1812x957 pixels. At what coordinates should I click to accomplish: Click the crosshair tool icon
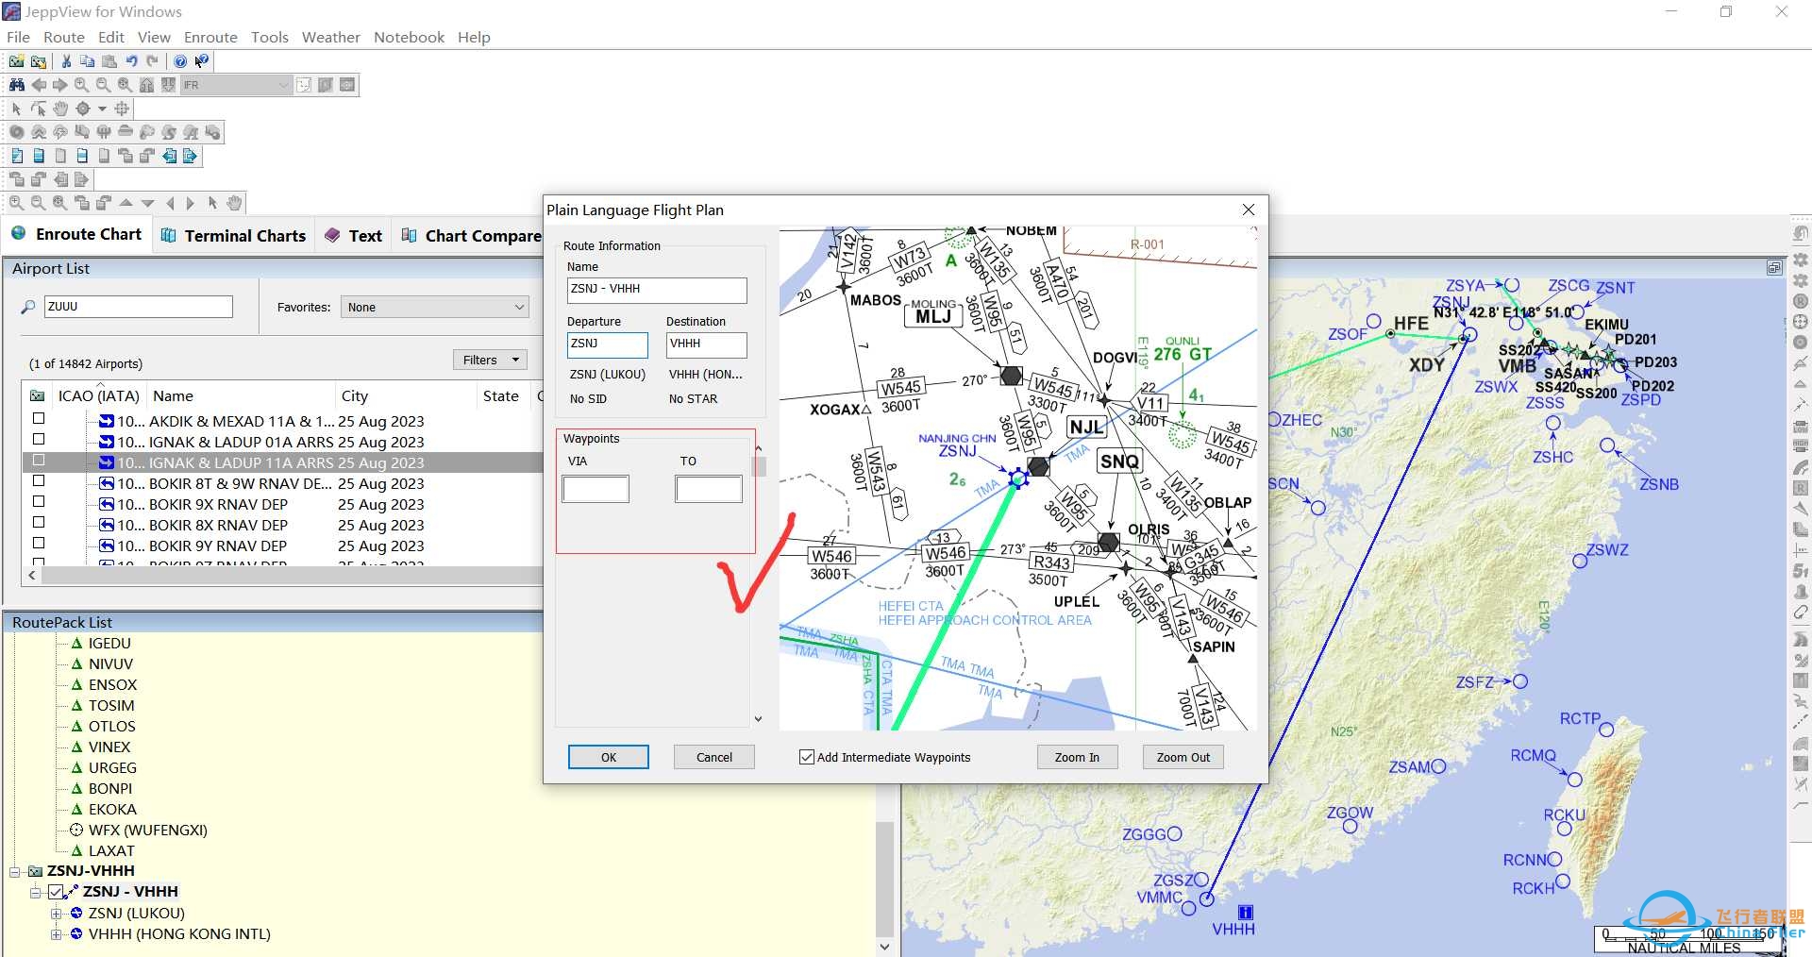pyautogui.click(x=122, y=109)
